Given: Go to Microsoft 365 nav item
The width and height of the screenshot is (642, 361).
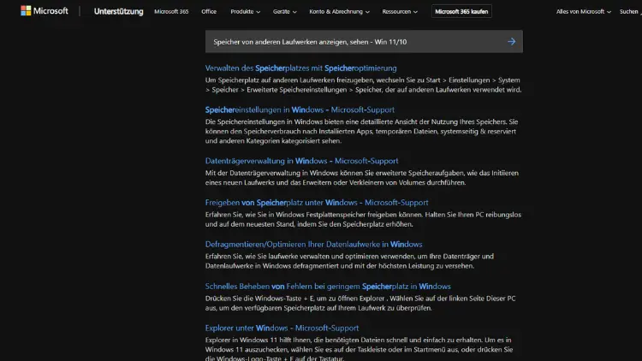Looking at the screenshot, I should click(172, 12).
